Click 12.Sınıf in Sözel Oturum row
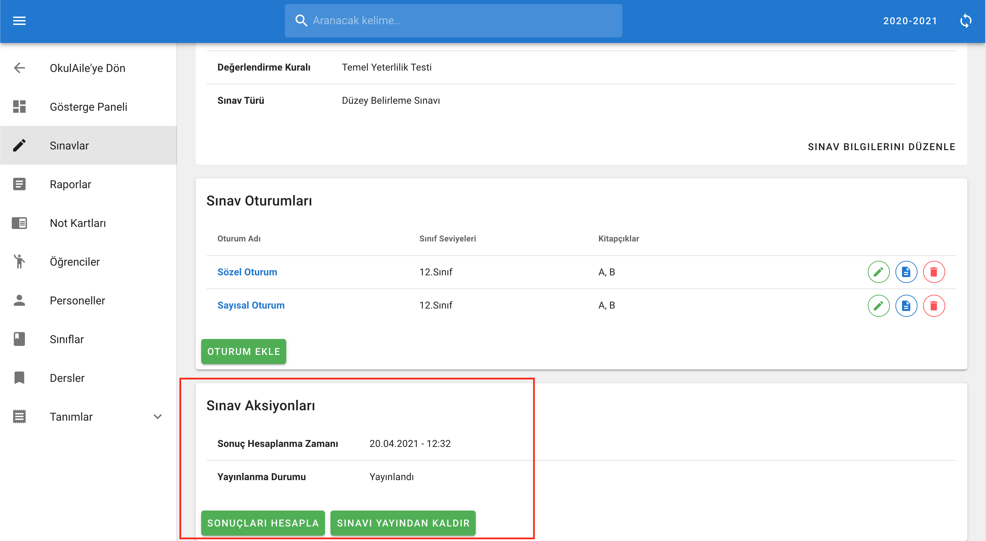The image size is (986, 541). 436,272
